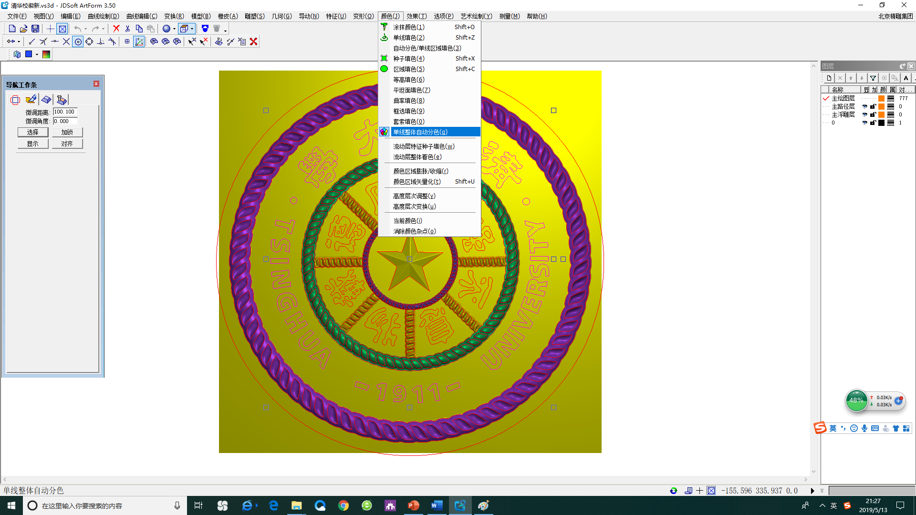916x515 pixels.
Task: Save the file using the floppy disk icon
Action: 35,29
